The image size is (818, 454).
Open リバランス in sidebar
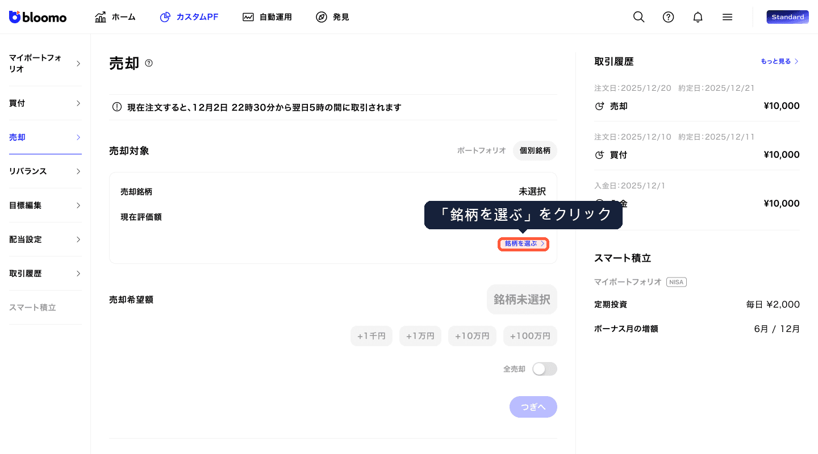pos(45,171)
